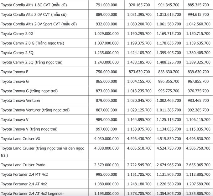Click the 839.630.700 Innova E price
The width and height of the screenshot is (213, 196).
pos(198,72)
